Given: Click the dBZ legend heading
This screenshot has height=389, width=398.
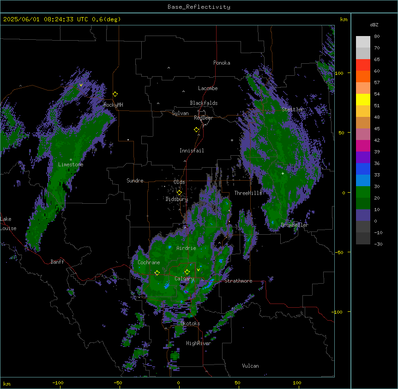Looking at the screenshot, I should [374, 24].
